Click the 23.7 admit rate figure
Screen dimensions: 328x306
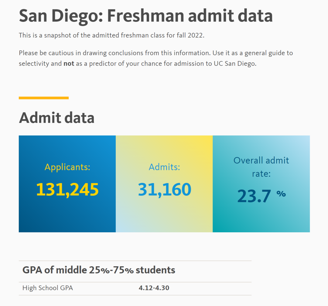pyautogui.click(x=254, y=196)
